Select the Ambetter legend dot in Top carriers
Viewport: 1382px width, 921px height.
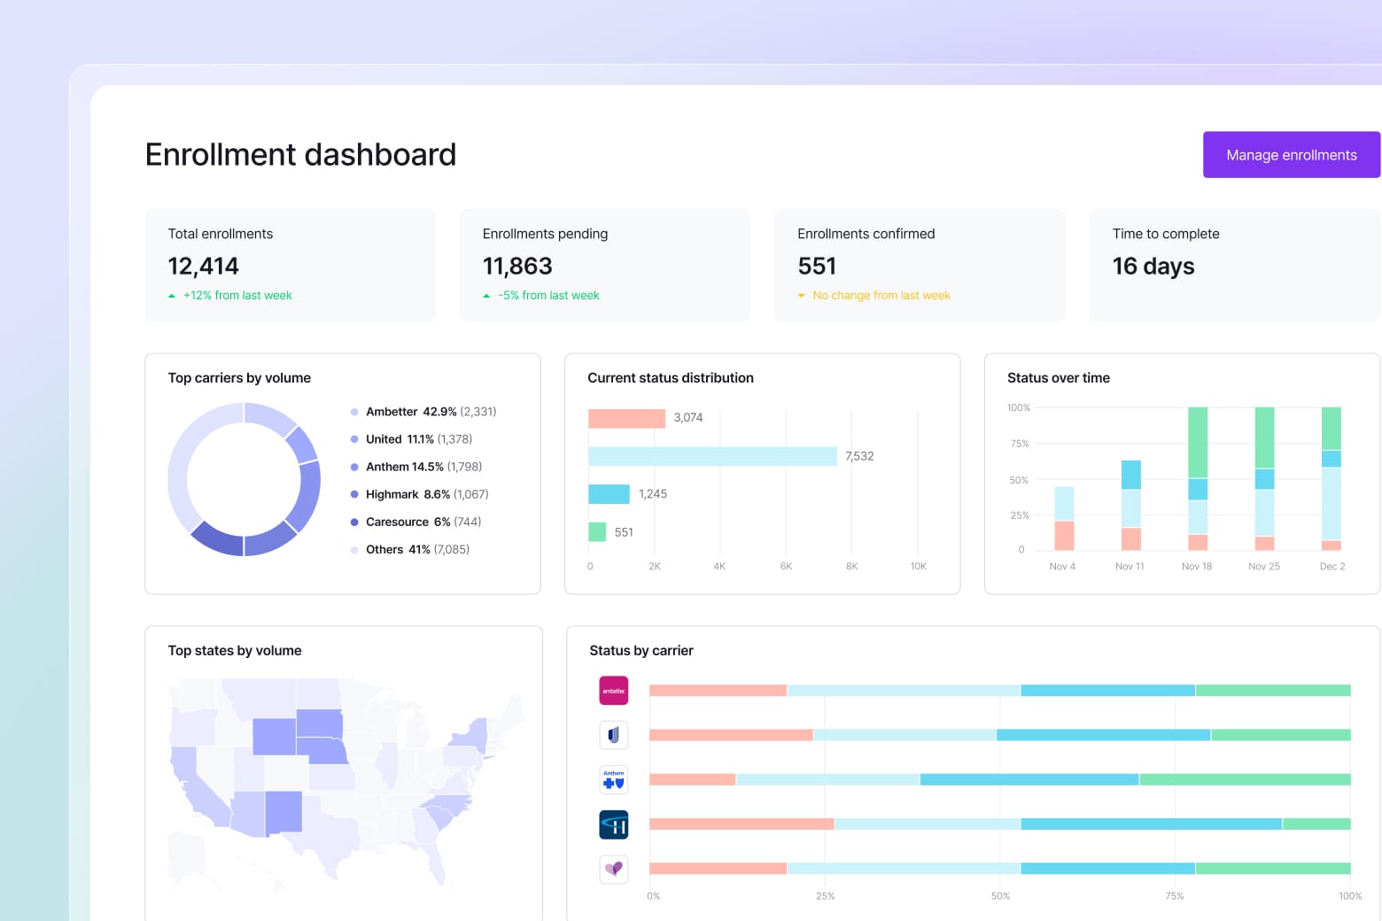(x=354, y=412)
